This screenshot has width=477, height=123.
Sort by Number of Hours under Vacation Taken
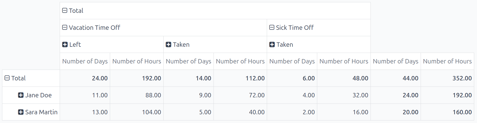[240, 61]
